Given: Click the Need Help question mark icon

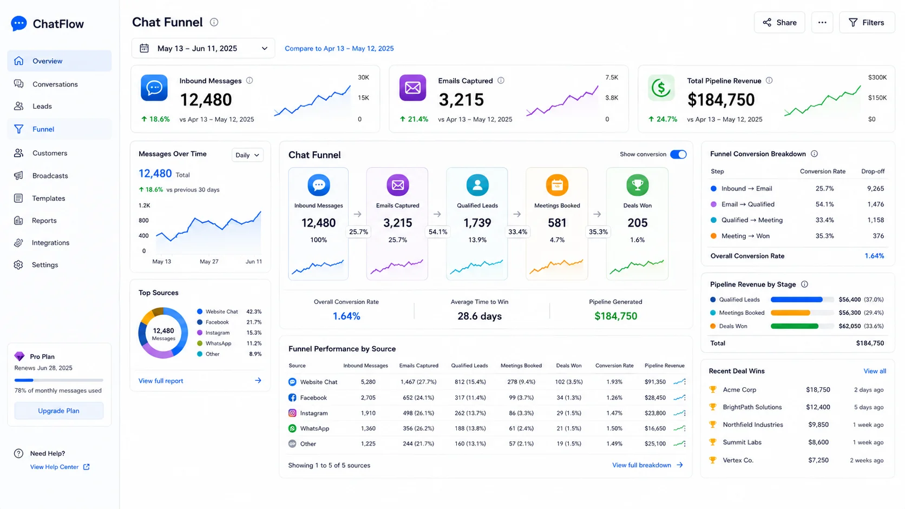Looking at the screenshot, I should click(18, 453).
